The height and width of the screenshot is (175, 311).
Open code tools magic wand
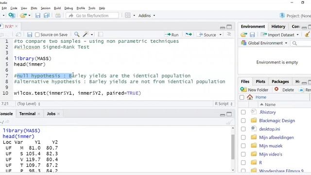(x=86, y=35)
